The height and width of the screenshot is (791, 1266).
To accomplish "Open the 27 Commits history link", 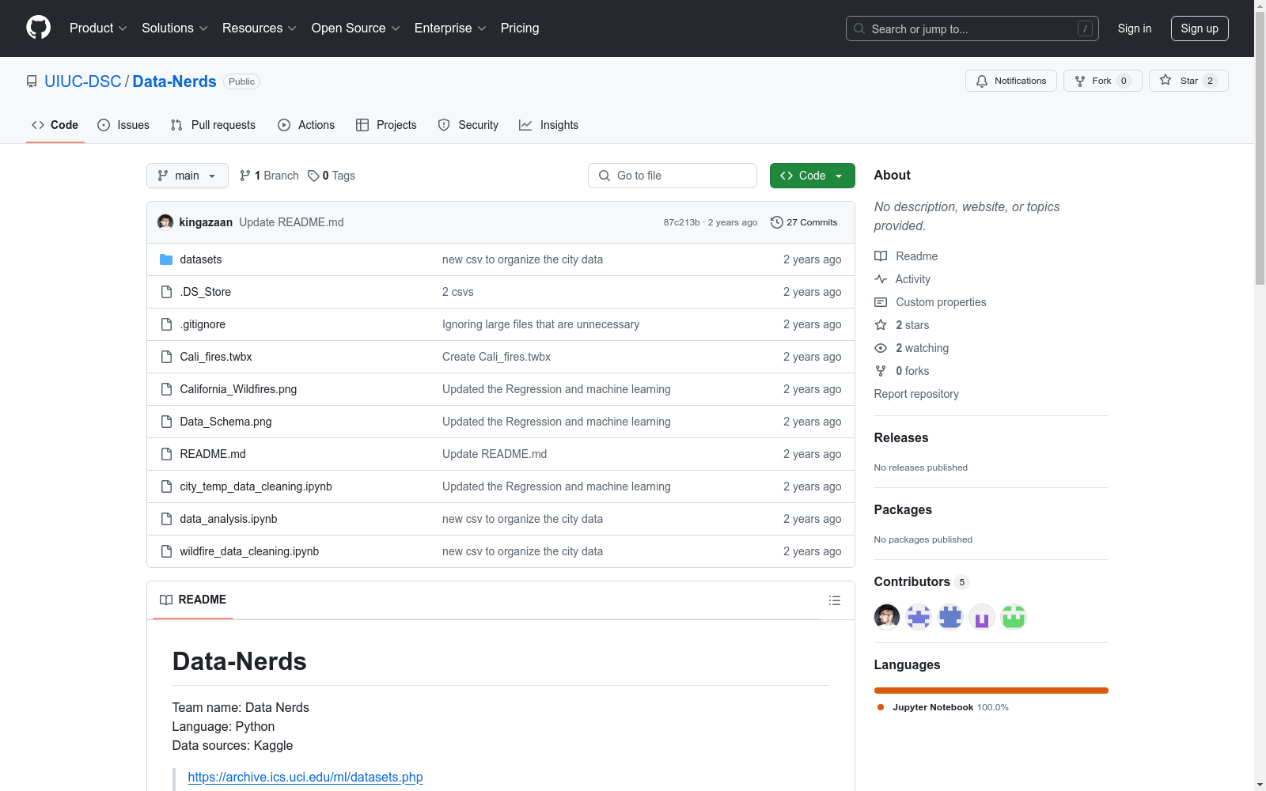I will pos(804,222).
